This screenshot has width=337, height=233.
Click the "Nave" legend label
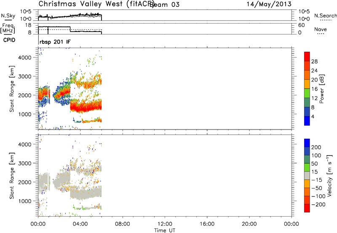[x=321, y=29]
